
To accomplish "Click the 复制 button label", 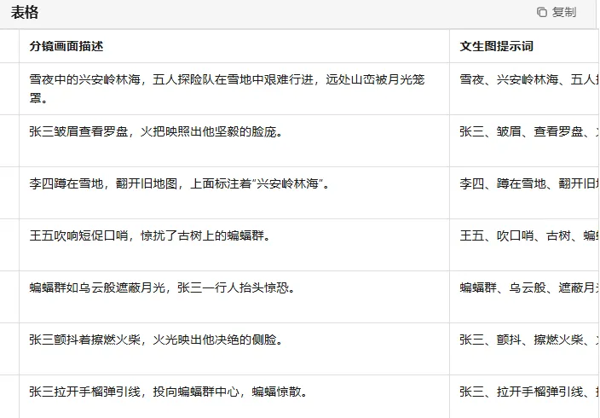I will (x=563, y=12).
